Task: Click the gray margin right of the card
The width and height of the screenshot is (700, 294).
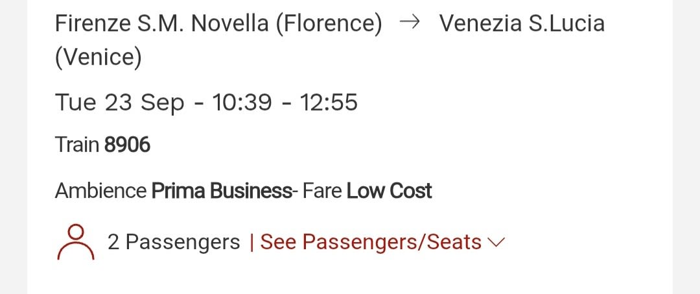Action: point(686,147)
